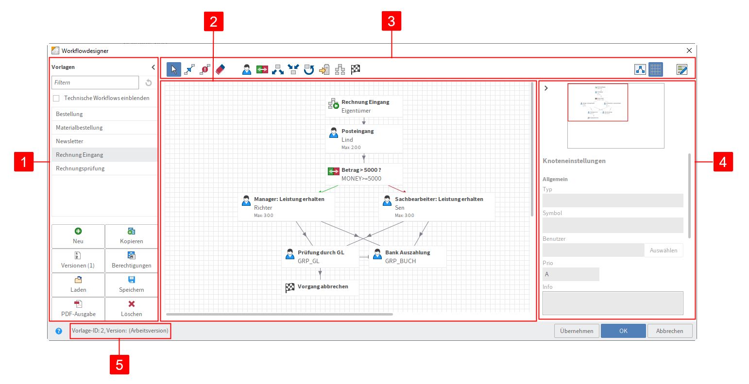Select the Rechnungsprüfung template
Viewport: 749px width, 384px height.
pos(80,168)
